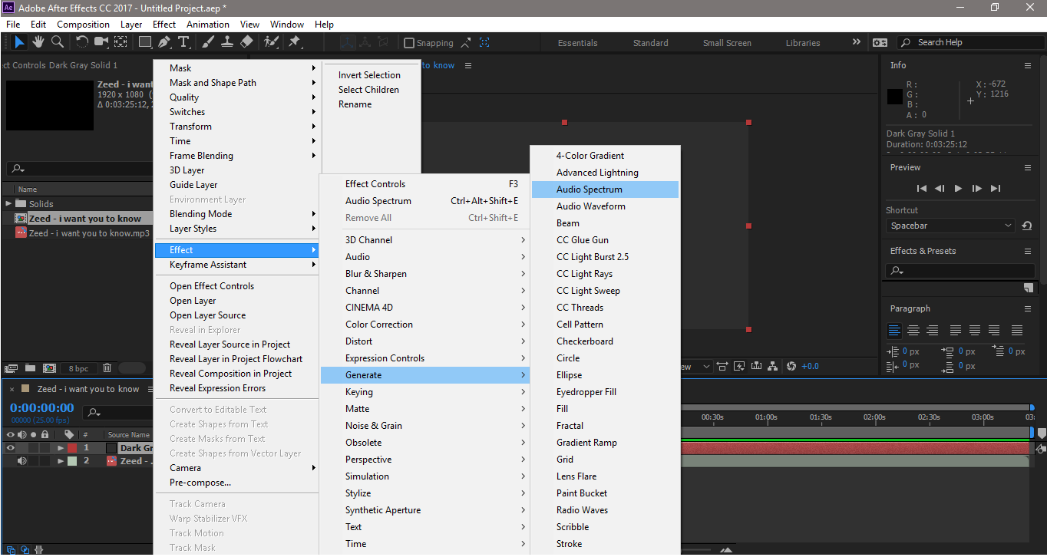Choose Radio Waves effect
Image resolution: width=1047 pixels, height=557 pixels.
(605, 510)
